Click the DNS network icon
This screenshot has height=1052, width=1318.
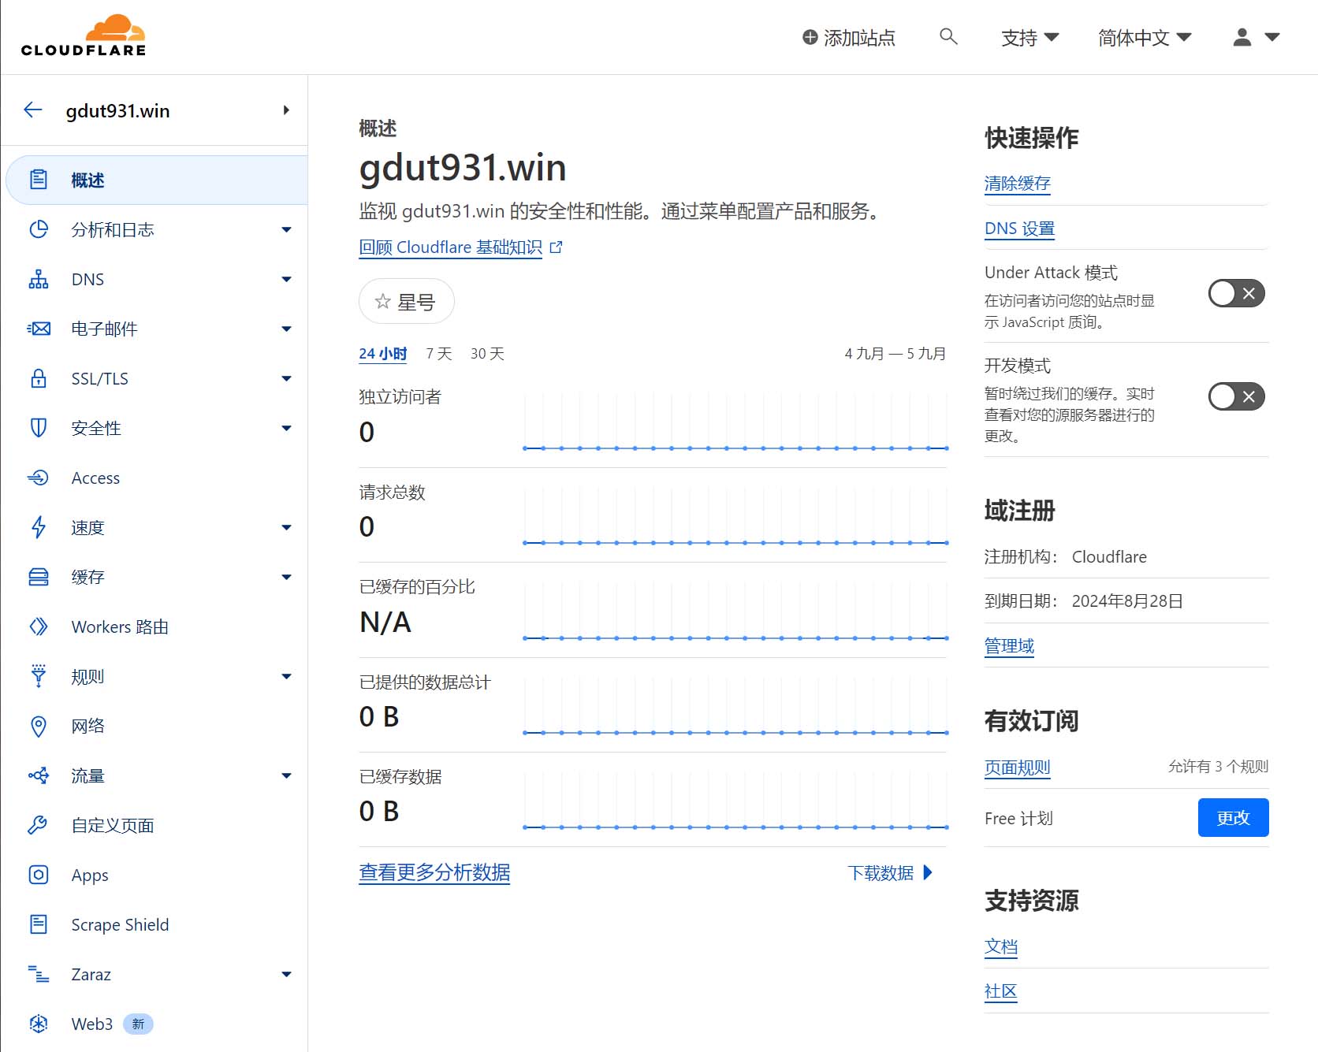click(39, 279)
